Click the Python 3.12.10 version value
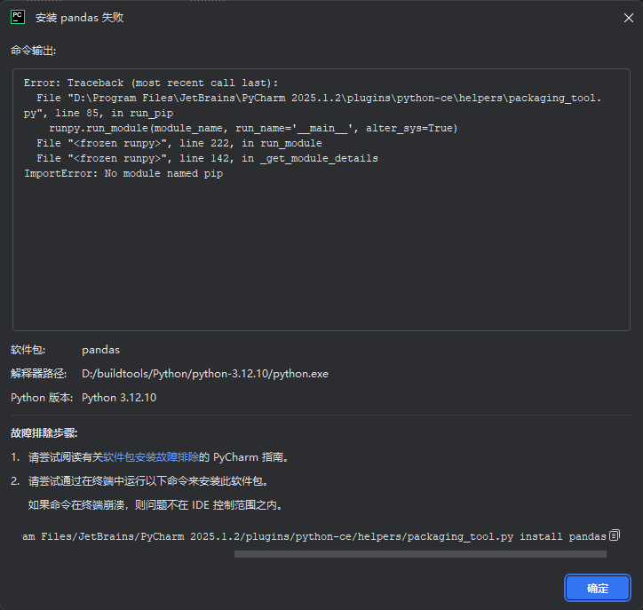Viewport: 643px width, 610px height. (119, 398)
